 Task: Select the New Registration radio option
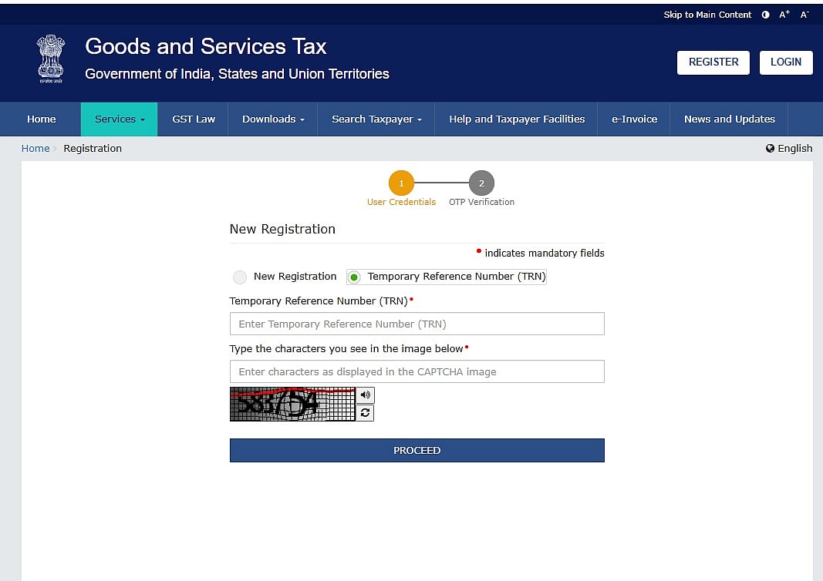coord(240,277)
